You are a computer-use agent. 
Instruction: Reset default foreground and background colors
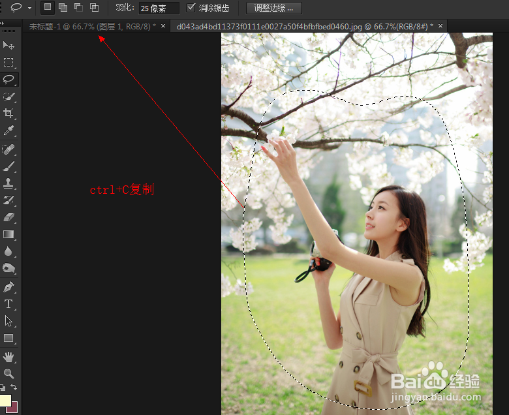tap(3, 387)
